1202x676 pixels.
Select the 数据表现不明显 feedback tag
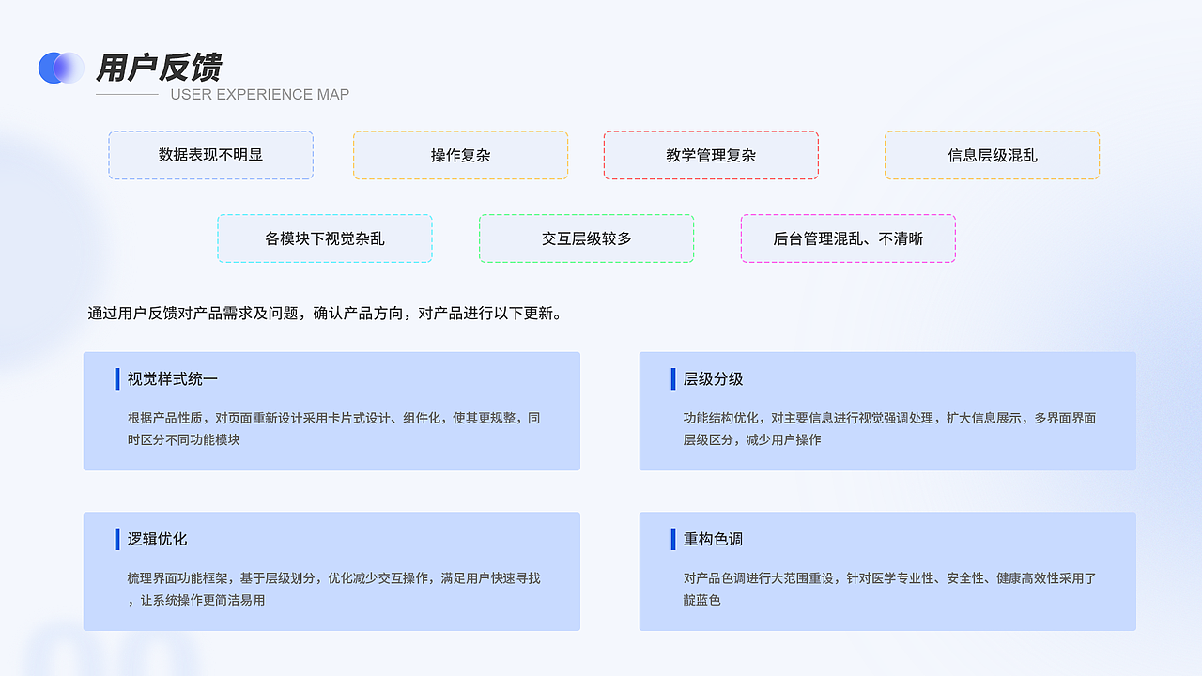pos(210,155)
